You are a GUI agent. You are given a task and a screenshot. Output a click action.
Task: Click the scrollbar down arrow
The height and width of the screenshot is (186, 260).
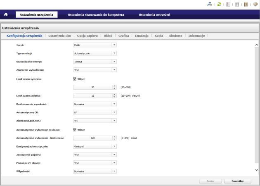(x=257, y=170)
